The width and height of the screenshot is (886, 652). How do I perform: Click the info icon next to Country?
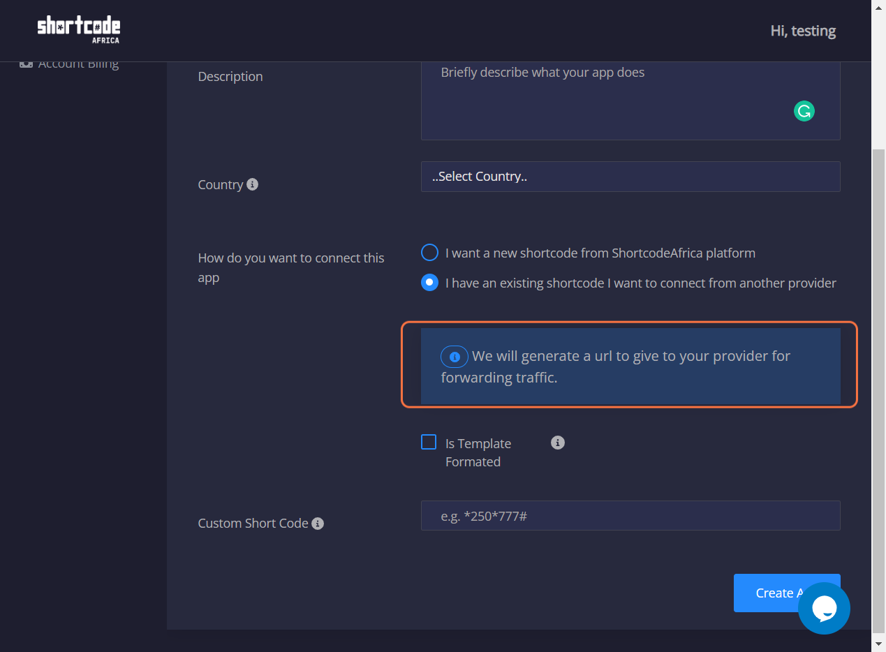[x=253, y=184]
